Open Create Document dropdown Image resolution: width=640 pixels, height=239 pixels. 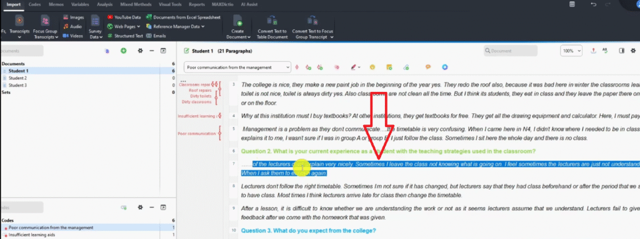click(237, 26)
